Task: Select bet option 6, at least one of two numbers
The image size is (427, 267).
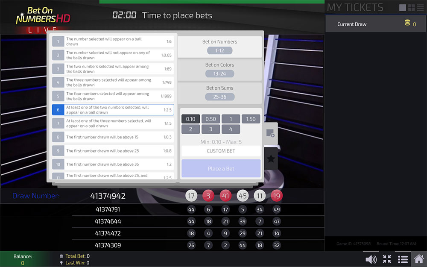Action: coord(113,110)
